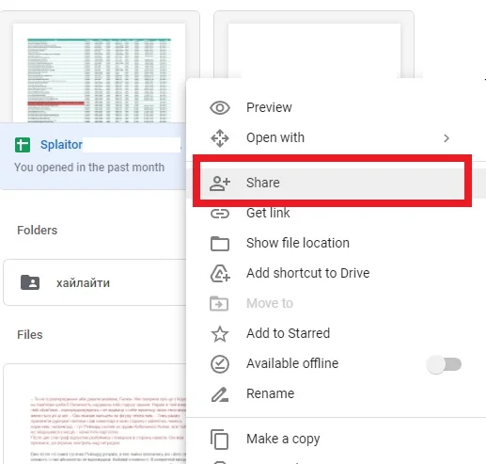Image resolution: width=486 pixels, height=464 pixels.
Task: Click the eye icon beside Preview
Action: [220, 108]
